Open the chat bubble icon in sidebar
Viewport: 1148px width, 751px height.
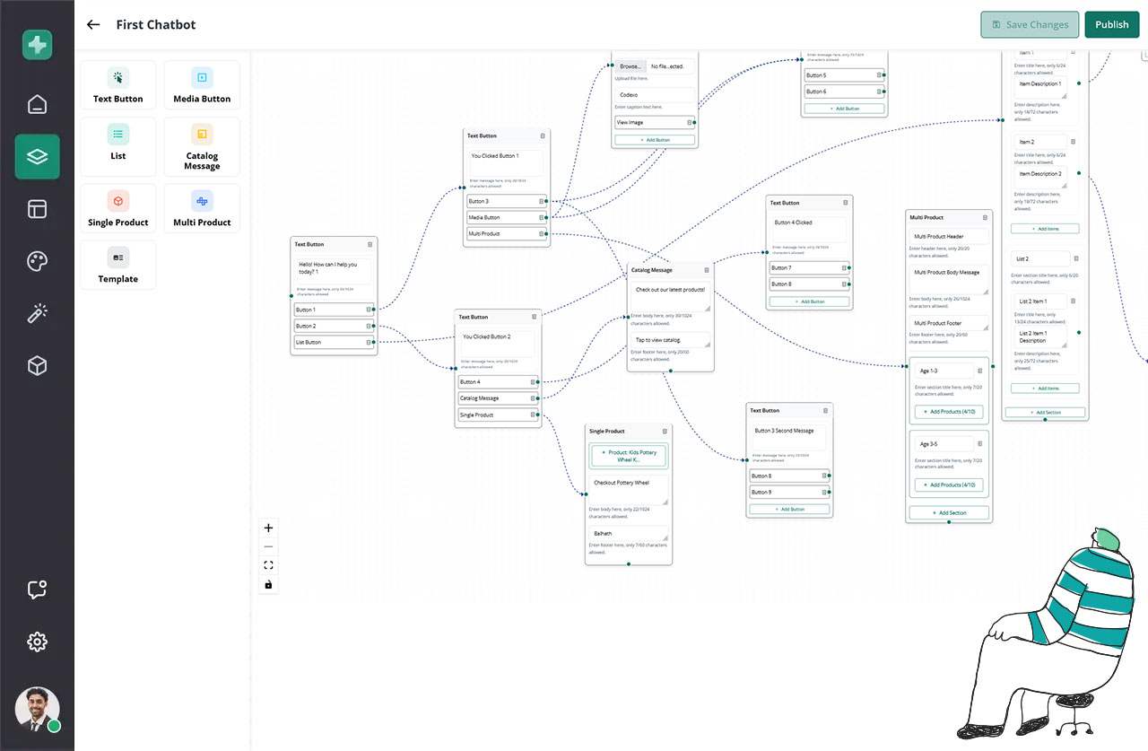37,589
